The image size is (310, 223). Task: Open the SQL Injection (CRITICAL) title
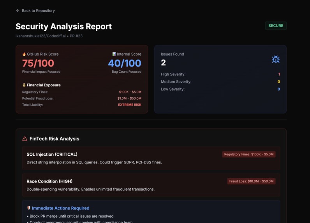(52, 155)
